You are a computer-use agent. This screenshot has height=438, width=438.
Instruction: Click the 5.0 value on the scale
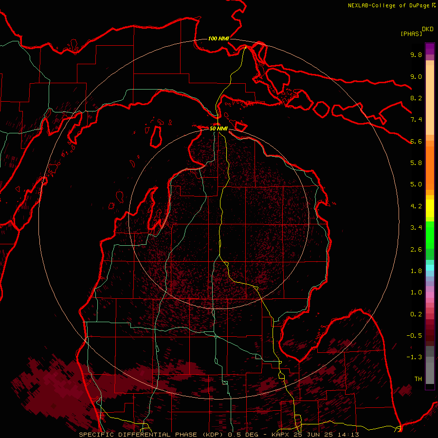tap(416, 184)
